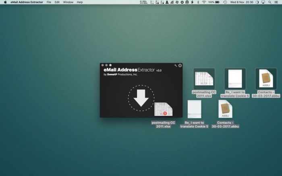Select the ABBU Contacts icon in the upper desktop row
This screenshot has height=176, width=282.
pos(266,78)
